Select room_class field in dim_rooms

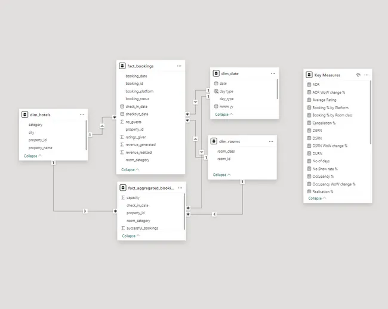point(226,151)
